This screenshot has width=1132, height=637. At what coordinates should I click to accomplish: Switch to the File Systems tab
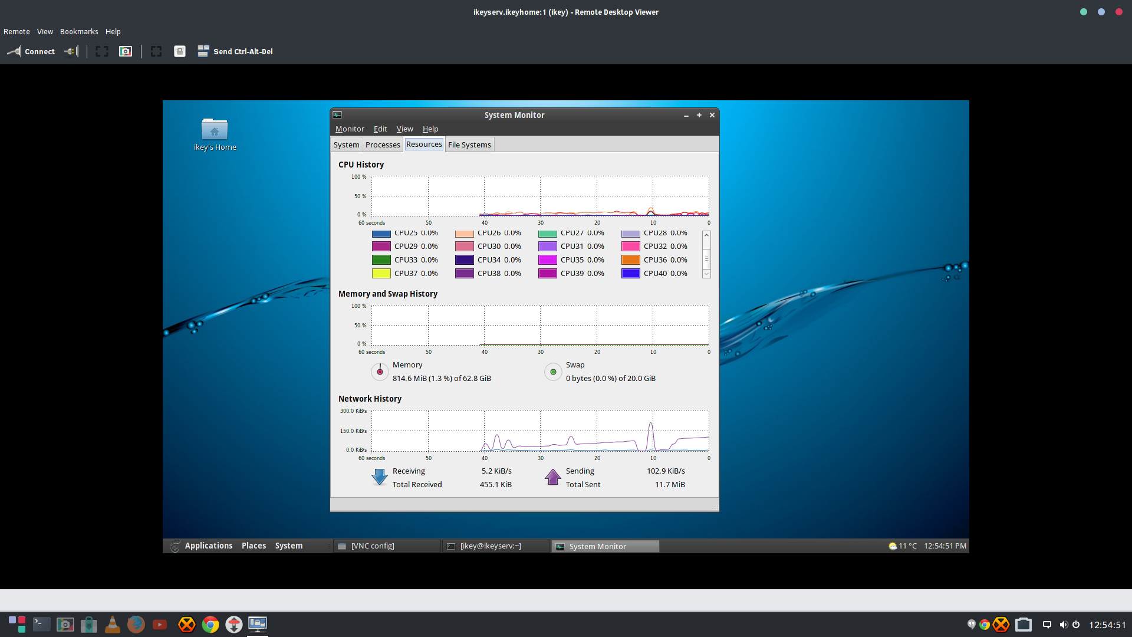pos(469,145)
